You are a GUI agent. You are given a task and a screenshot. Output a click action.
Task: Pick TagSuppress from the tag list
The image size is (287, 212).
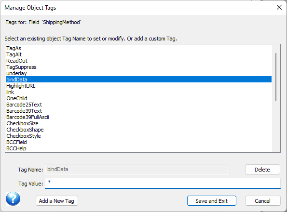(x=138, y=67)
